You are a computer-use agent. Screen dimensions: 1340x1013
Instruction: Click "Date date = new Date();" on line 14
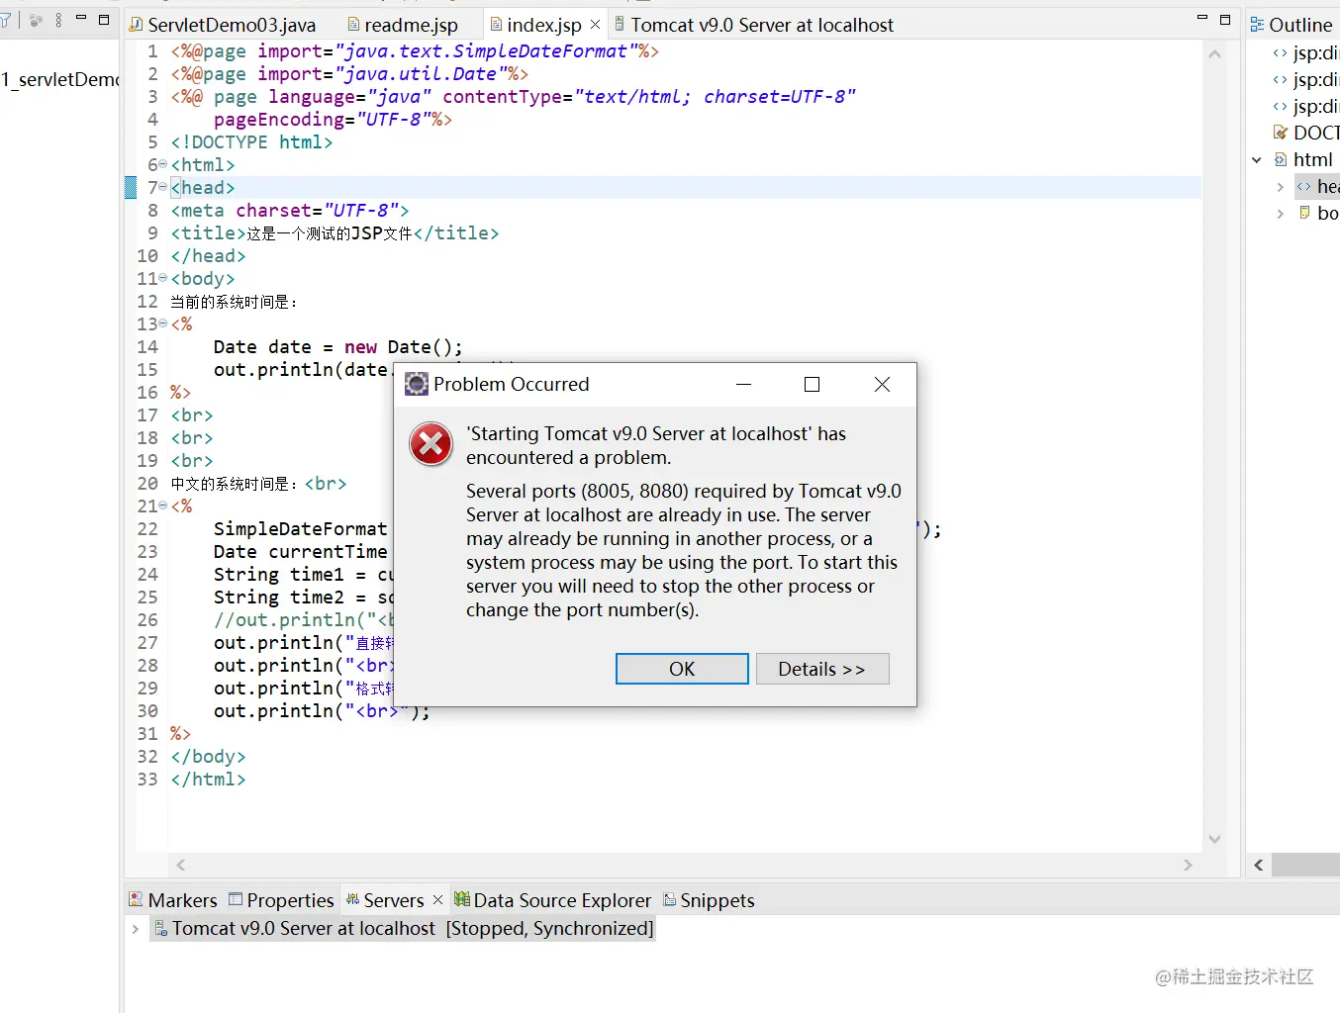point(338,347)
